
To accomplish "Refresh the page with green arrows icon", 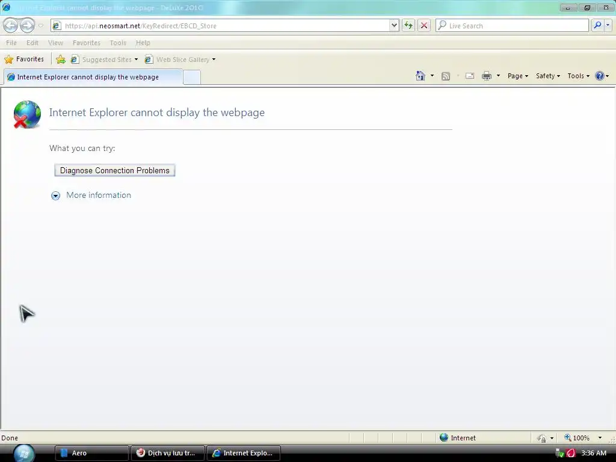I will click(408, 25).
